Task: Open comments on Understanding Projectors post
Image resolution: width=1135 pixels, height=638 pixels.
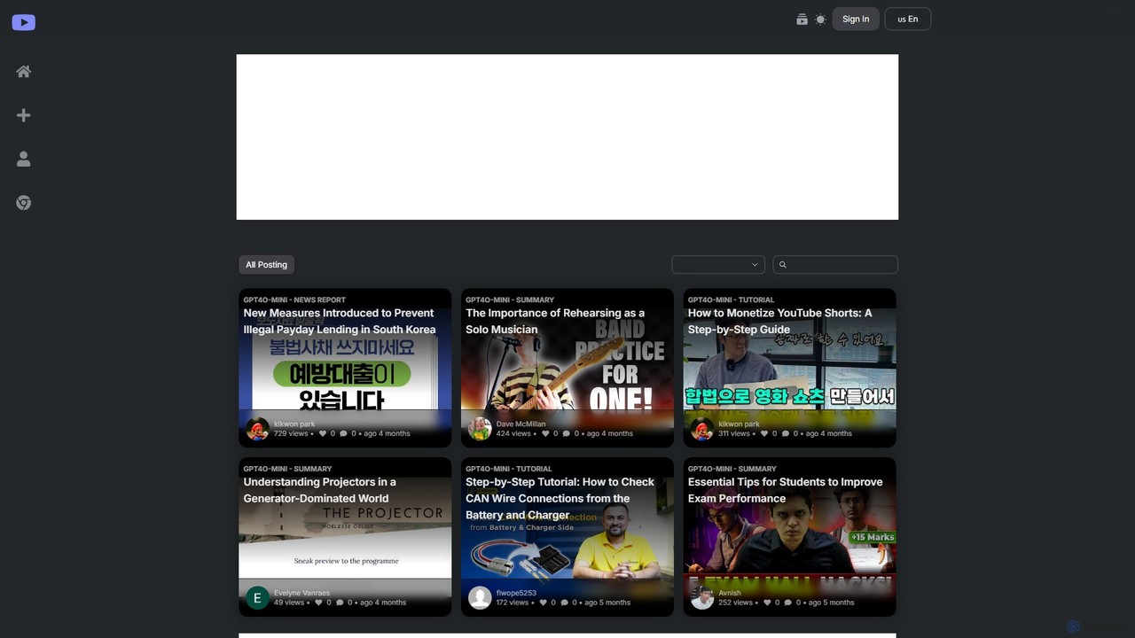Action: [x=340, y=603]
